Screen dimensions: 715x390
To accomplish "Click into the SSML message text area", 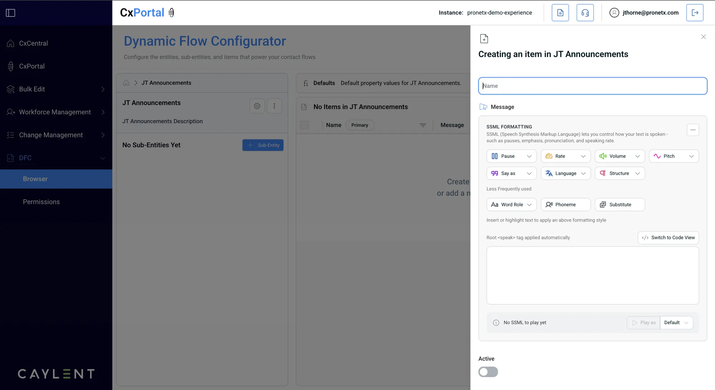I will click(593, 275).
